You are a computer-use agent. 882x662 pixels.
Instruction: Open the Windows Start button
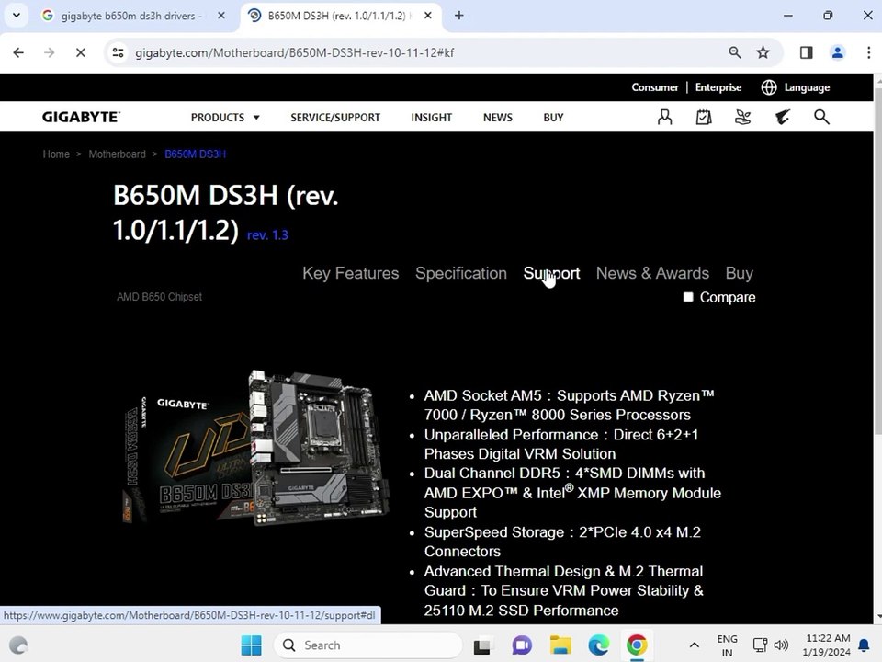(x=251, y=645)
